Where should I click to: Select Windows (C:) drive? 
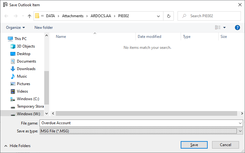[28, 99]
